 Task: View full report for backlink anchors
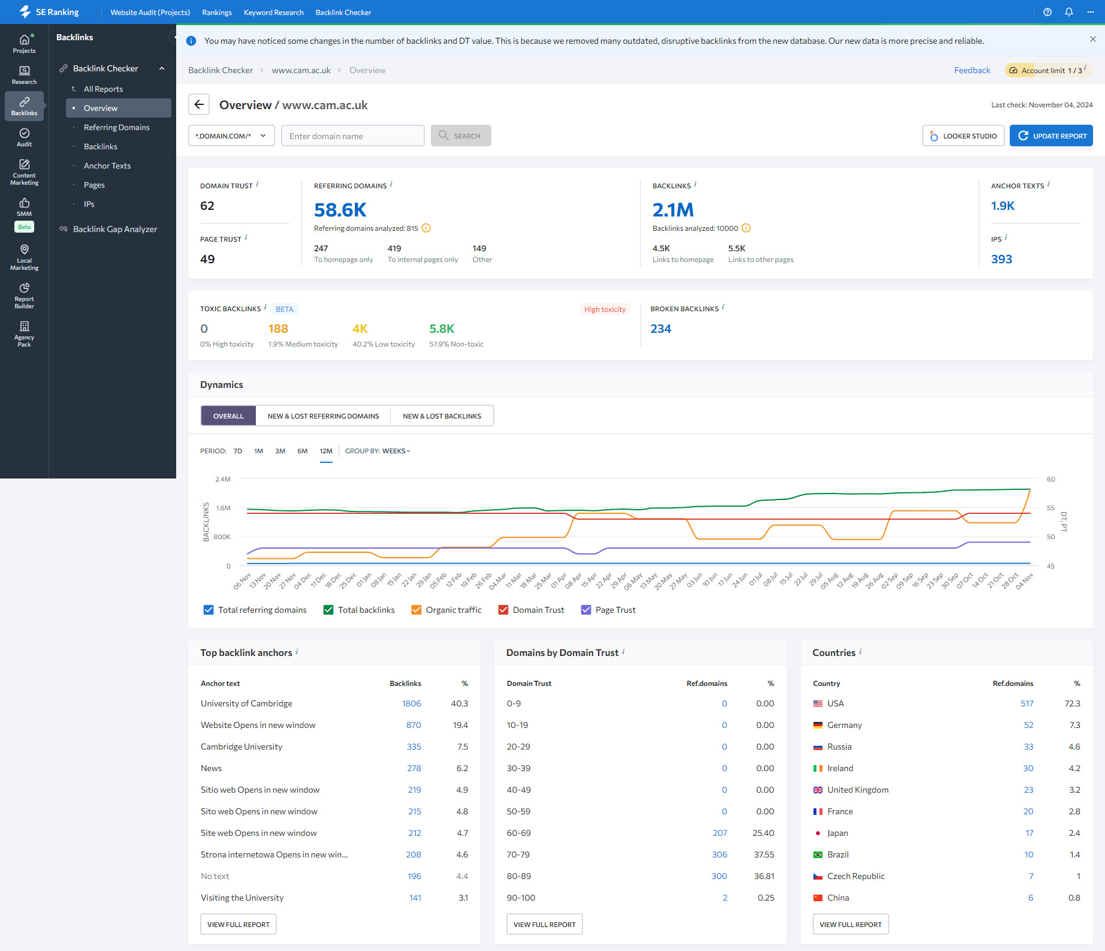click(238, 924)
